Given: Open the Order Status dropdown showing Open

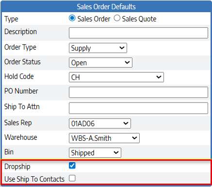Looking at the screenshot, I should coord(100,63).
